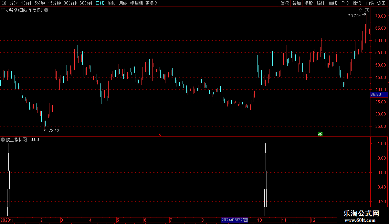This screenshot has height=224, width=389.
Task: Click the 36.80 price label on axis
Action: click(379, 94)
